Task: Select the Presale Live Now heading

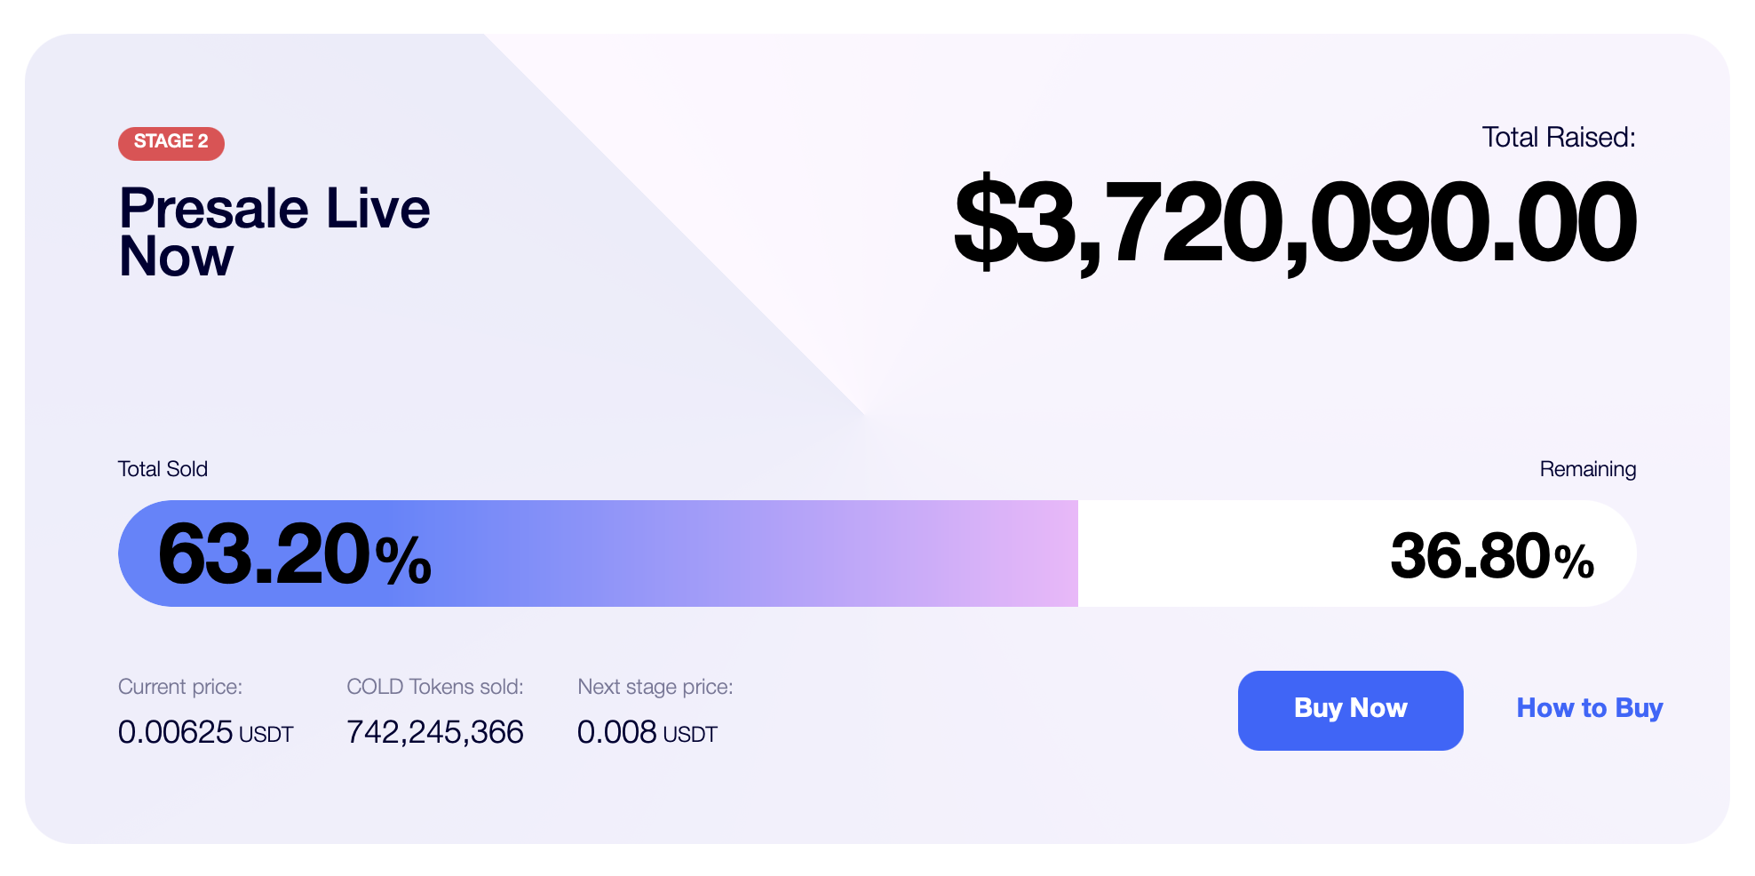Action: pos(274,232)
